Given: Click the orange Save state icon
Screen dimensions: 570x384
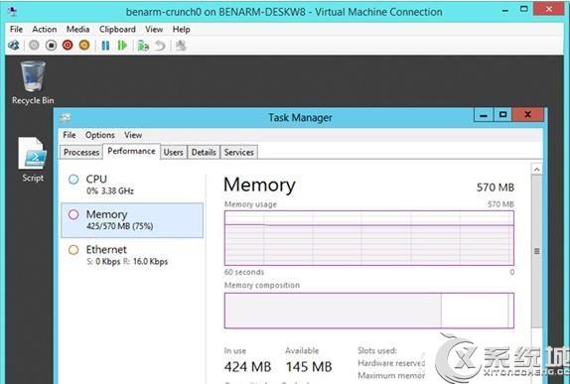Looking at the screenshot, I should 84,46.
